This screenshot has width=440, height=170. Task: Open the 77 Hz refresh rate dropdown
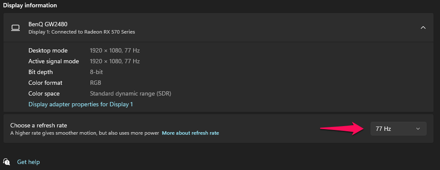point(399,129)
